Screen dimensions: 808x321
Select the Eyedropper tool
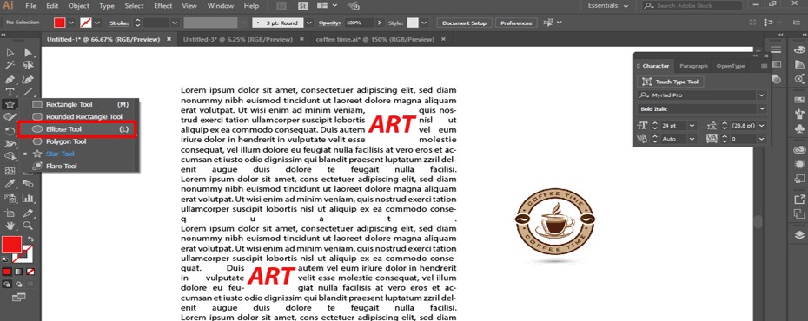[10, 184]
